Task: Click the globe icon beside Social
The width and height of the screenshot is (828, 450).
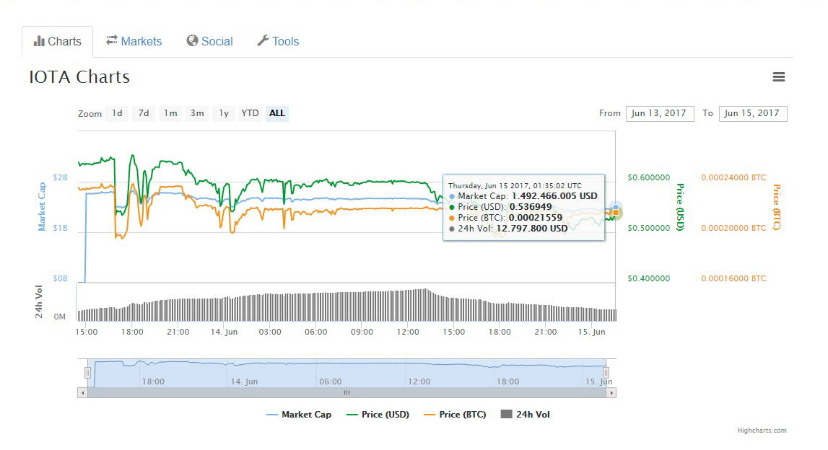Action: pos(192,40)
